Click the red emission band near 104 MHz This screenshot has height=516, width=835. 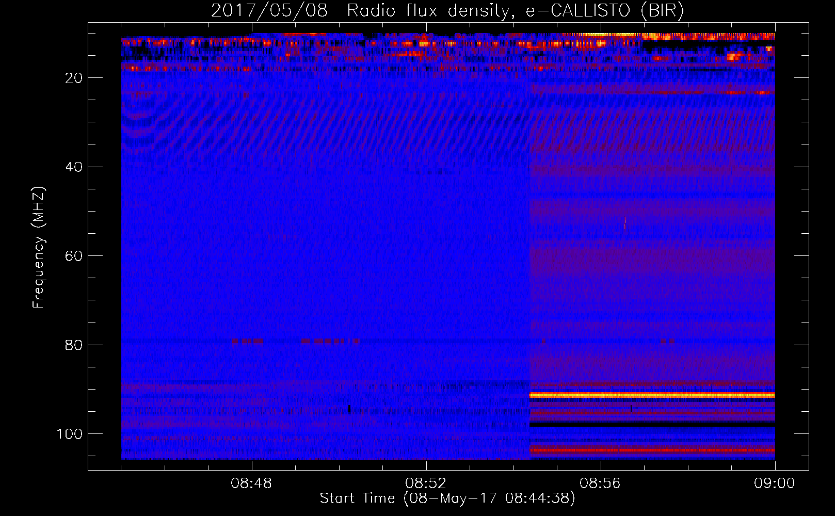click(652, 450)
